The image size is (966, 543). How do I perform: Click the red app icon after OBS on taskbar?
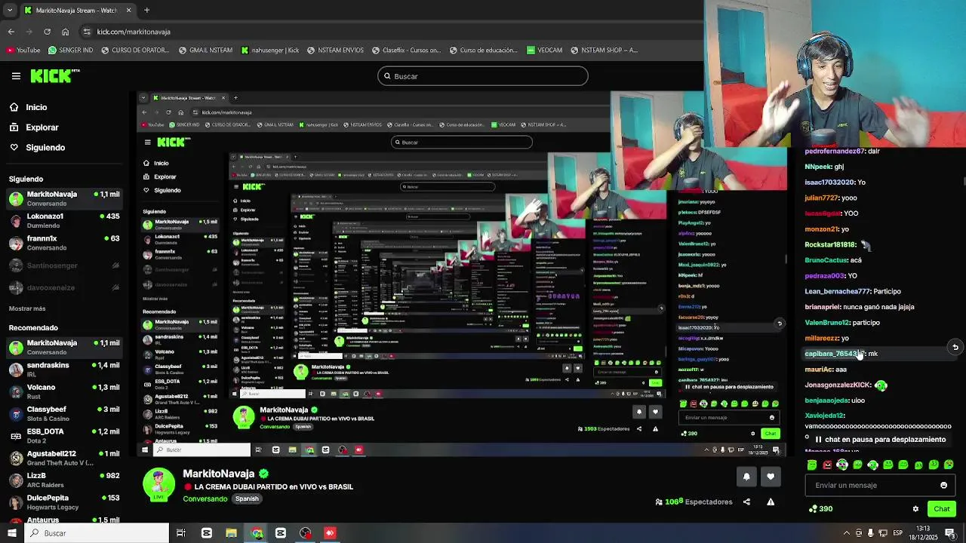pos(330,533)
